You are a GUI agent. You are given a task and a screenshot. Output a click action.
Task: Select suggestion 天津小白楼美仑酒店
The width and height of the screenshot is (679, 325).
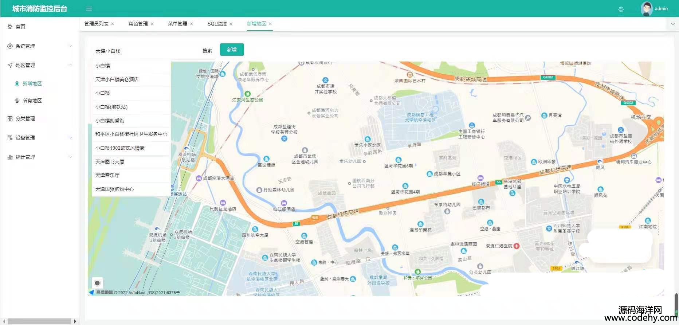(x=132, y=79)
